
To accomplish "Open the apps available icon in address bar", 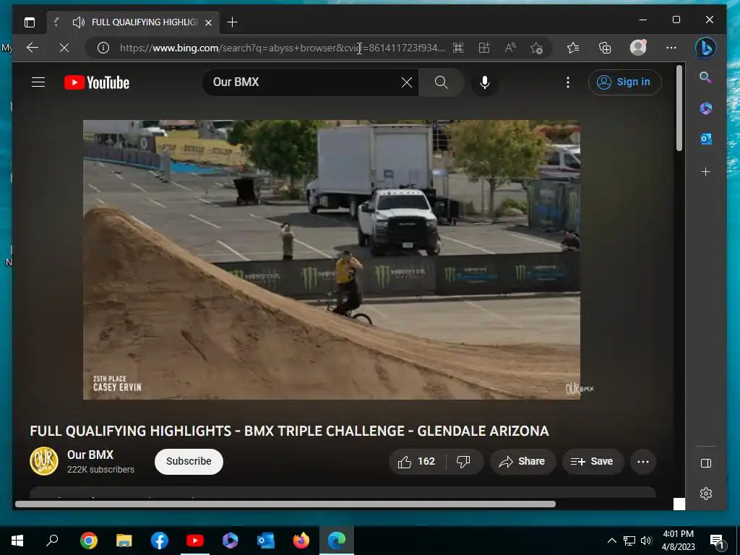I will tap(457, 48).
